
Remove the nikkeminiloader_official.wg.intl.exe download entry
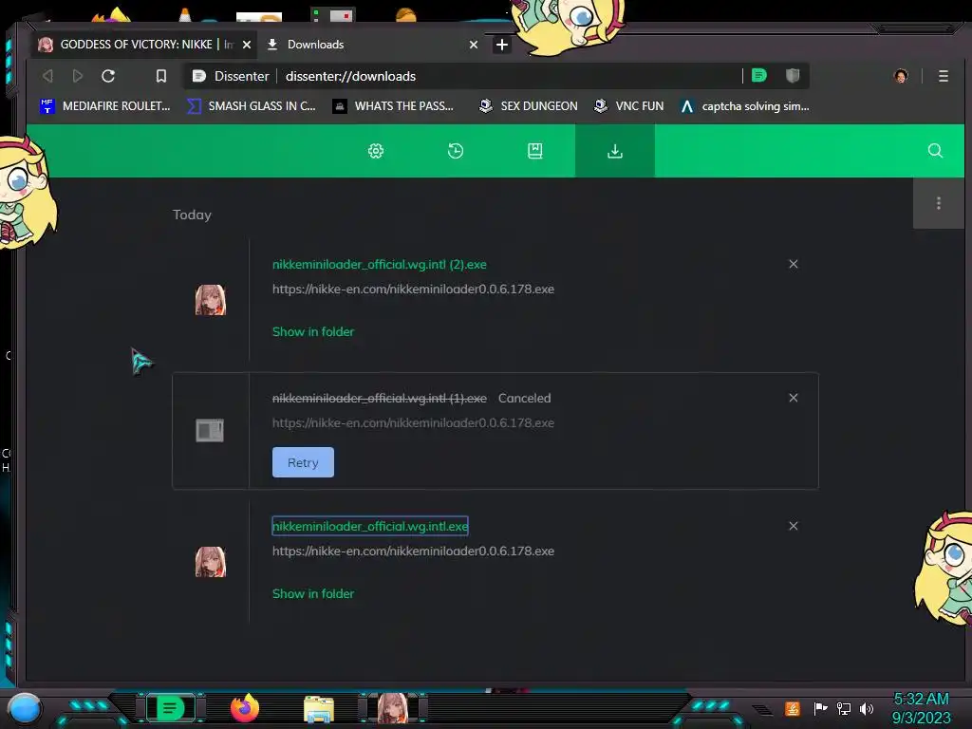793,526
